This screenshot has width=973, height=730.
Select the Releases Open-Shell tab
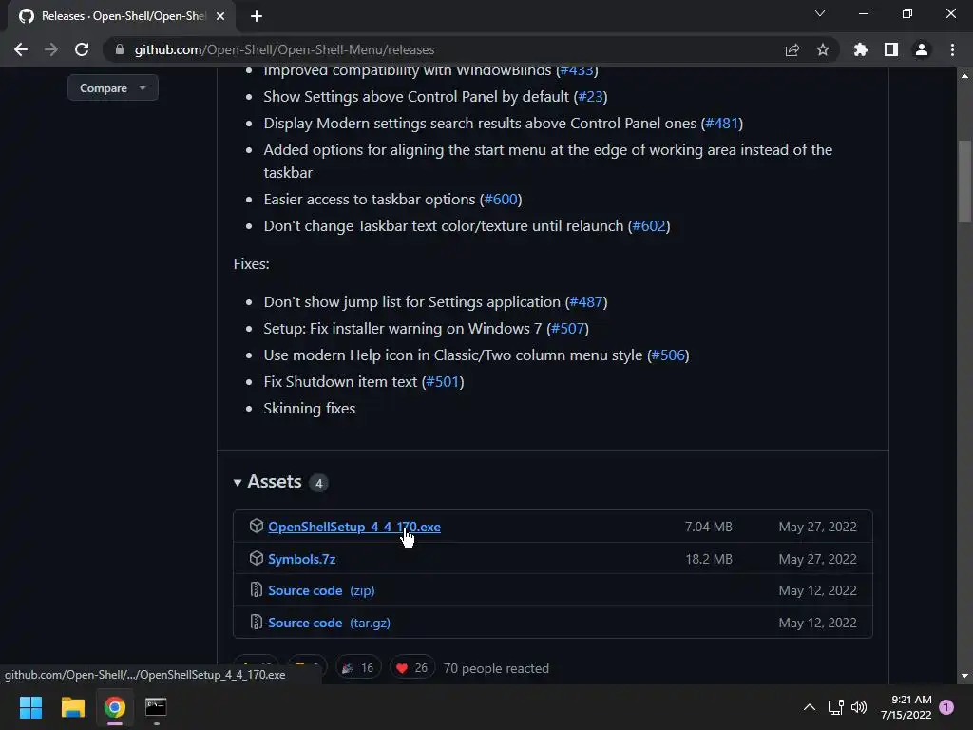121,16
